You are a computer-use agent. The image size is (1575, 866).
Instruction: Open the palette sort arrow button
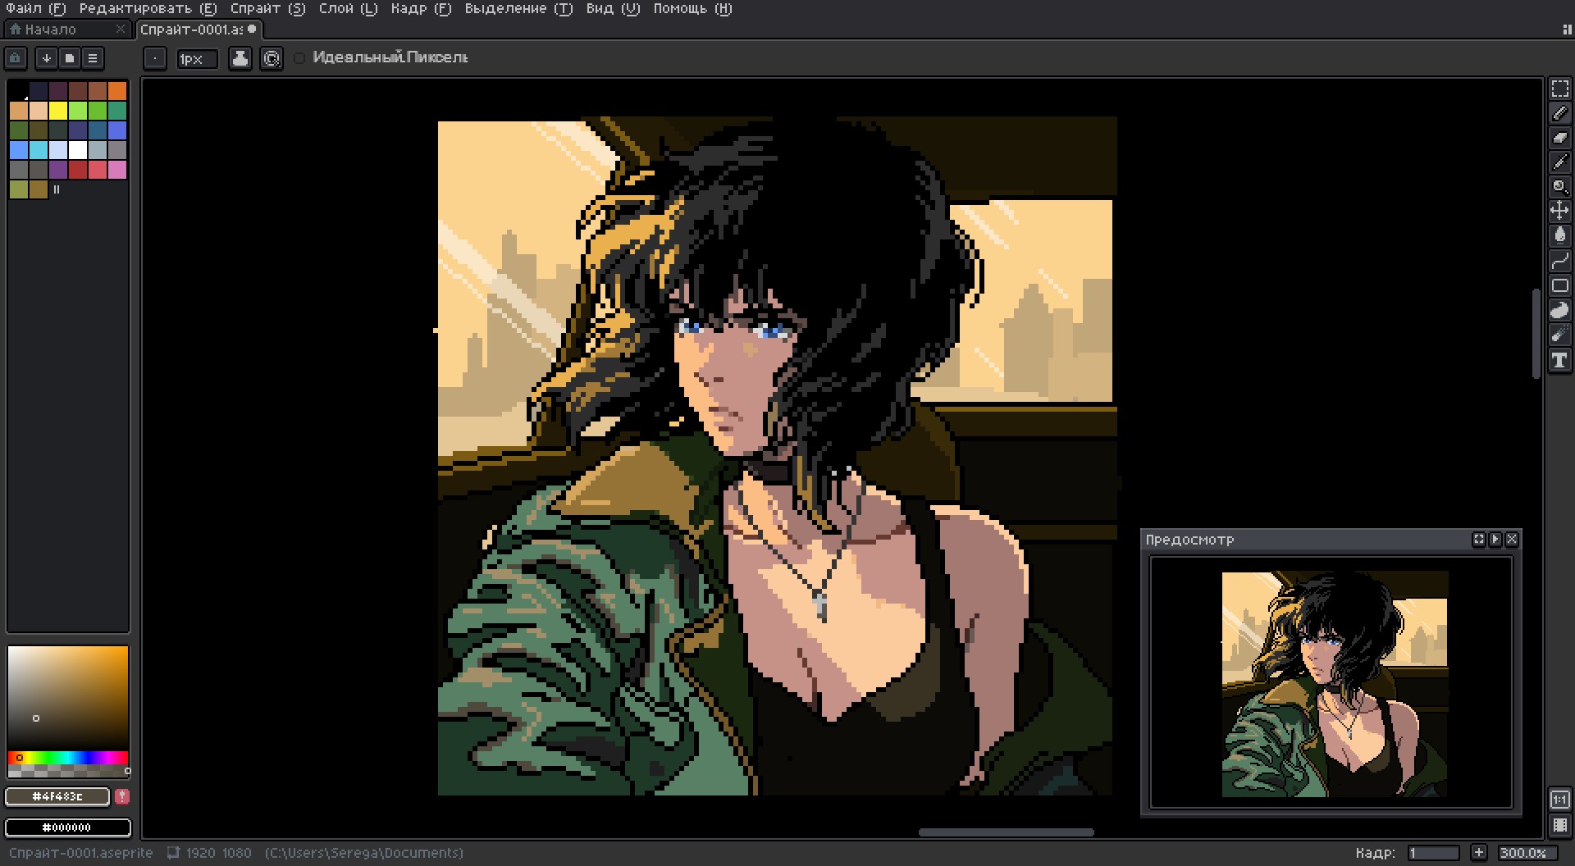[46, 58]
